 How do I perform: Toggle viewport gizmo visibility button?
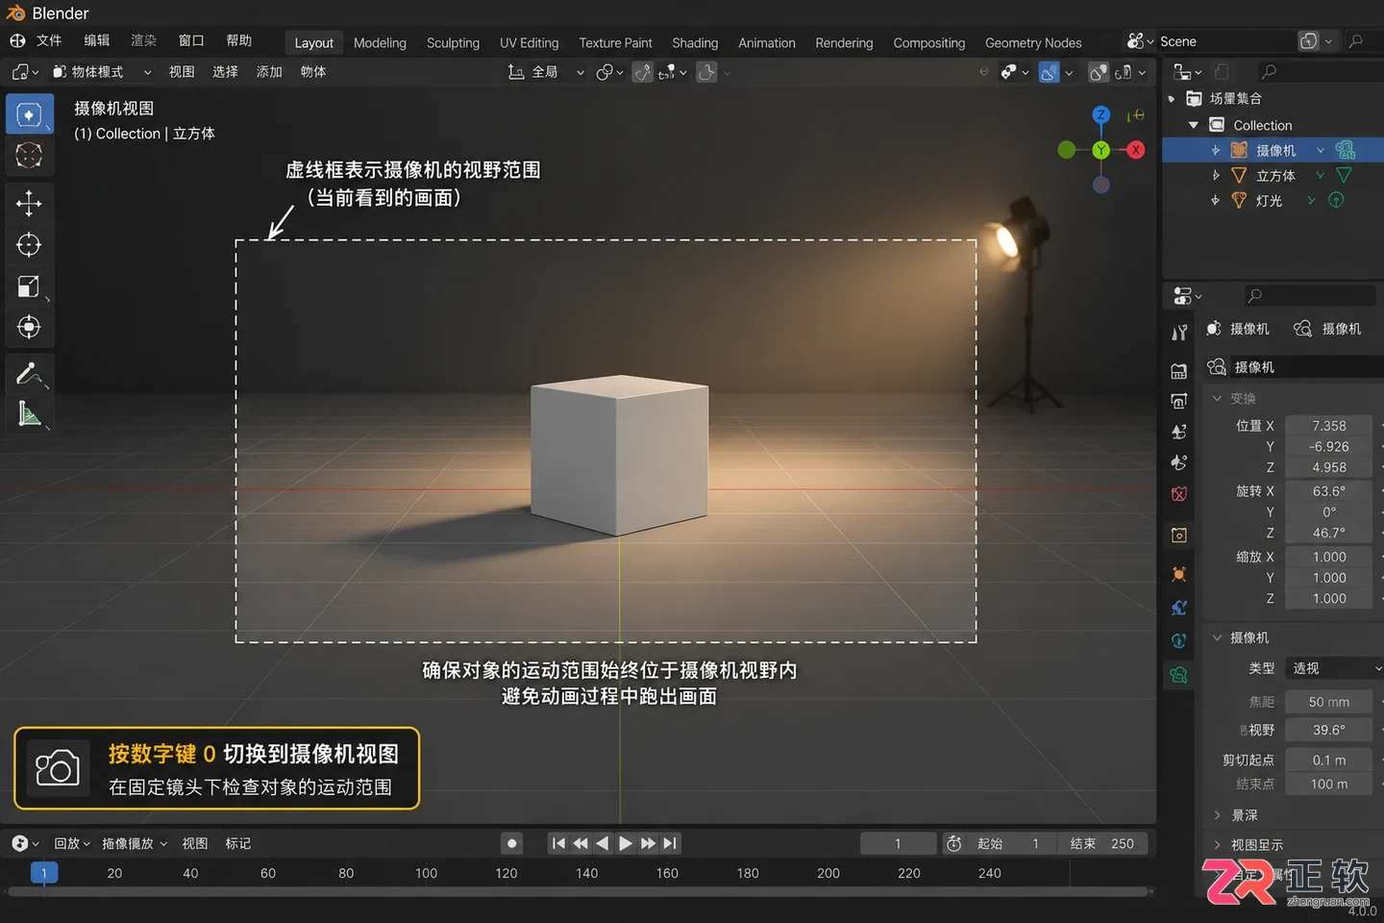(1050, 72)
